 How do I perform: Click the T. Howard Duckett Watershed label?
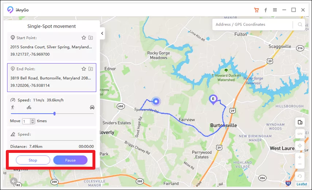coord(226,78)
